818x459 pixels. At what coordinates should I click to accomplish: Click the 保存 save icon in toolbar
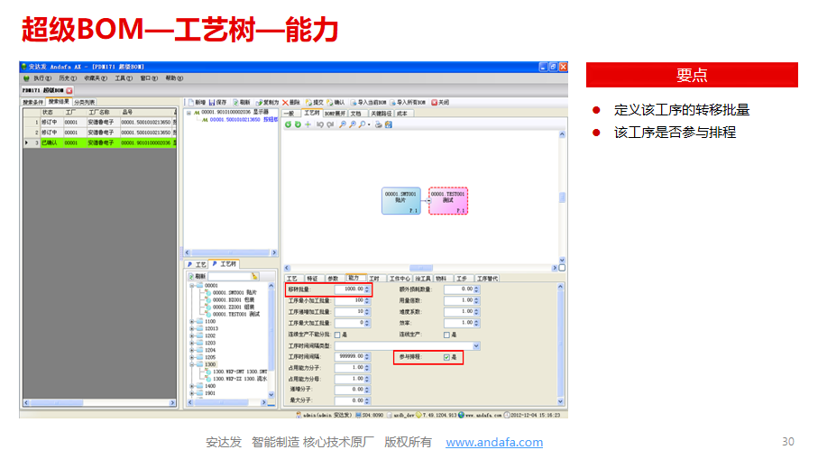pos(213,103)
